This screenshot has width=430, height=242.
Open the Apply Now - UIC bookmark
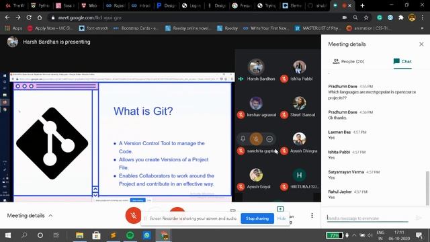point(50,28)
